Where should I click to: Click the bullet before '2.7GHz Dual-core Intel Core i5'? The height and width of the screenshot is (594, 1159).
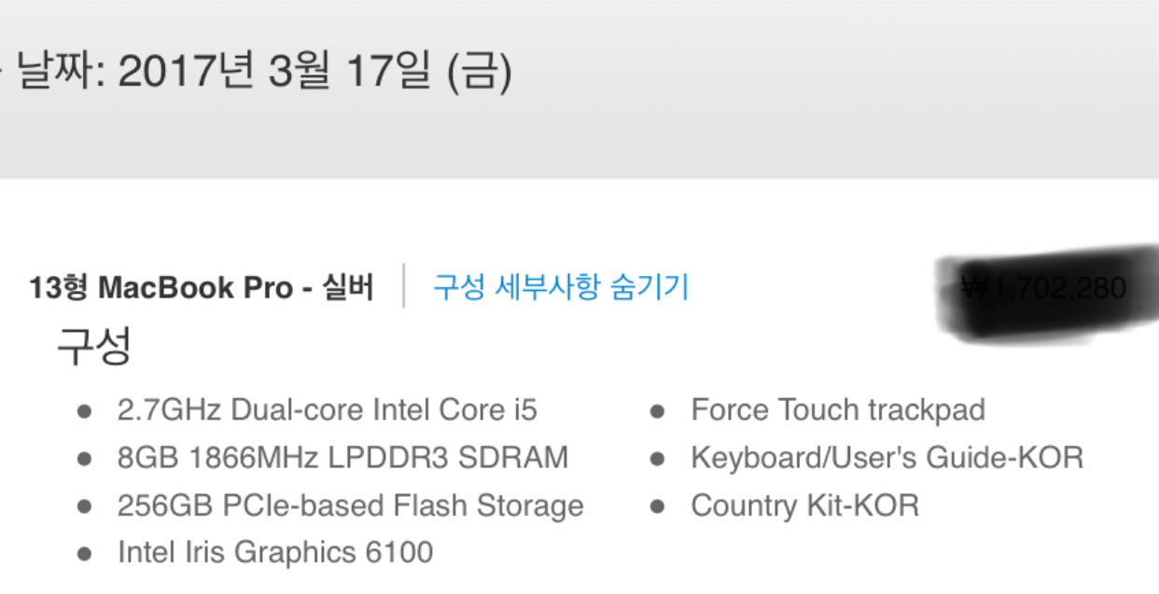coord(85,411)
